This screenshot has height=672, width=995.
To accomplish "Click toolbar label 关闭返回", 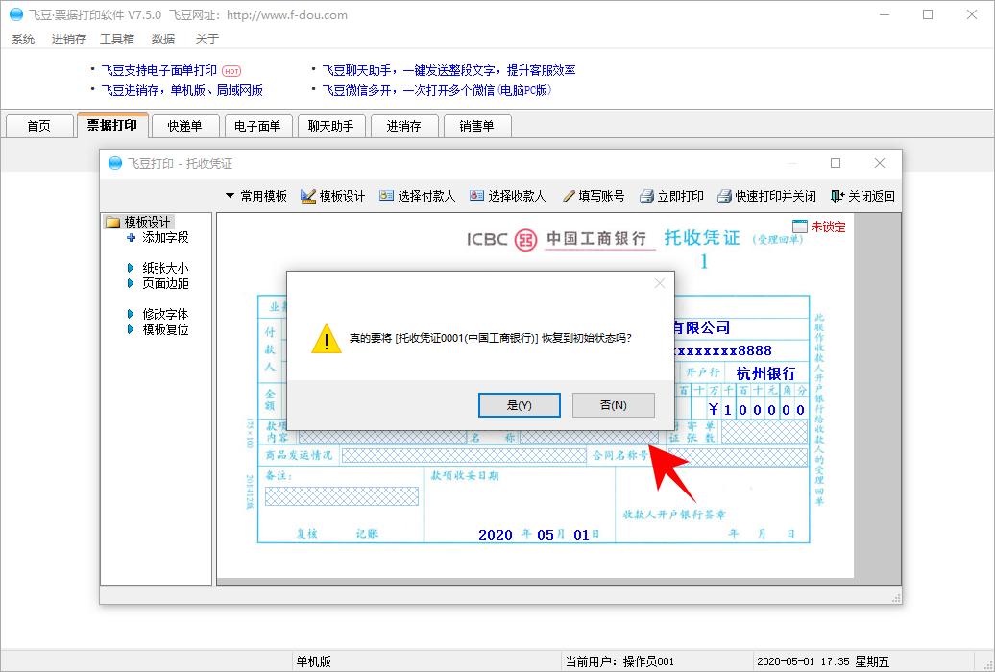I will pyautogui.click(x=871, y=196).
